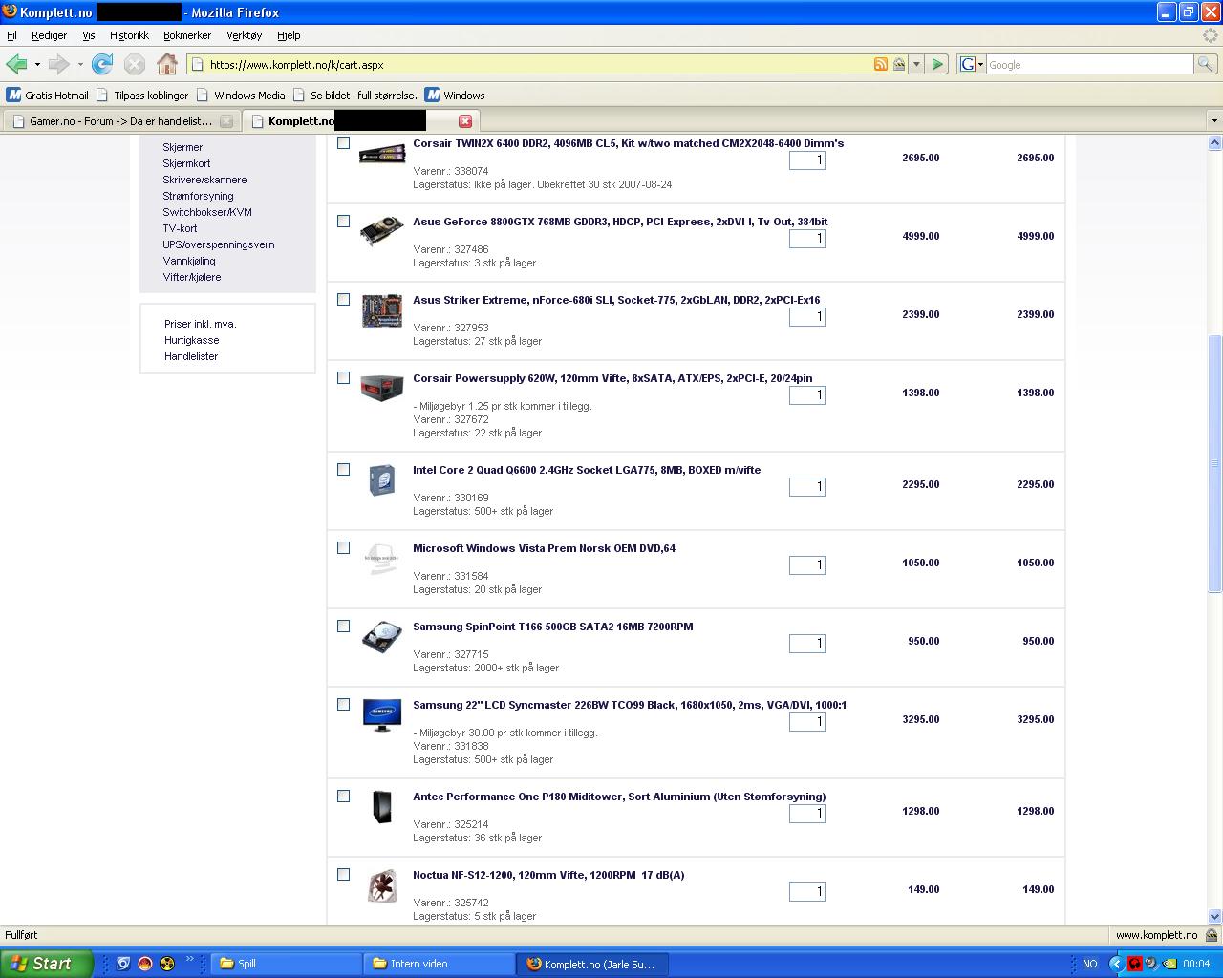Tick the Asus Striker Extreme checkbox

pos(344,300)
